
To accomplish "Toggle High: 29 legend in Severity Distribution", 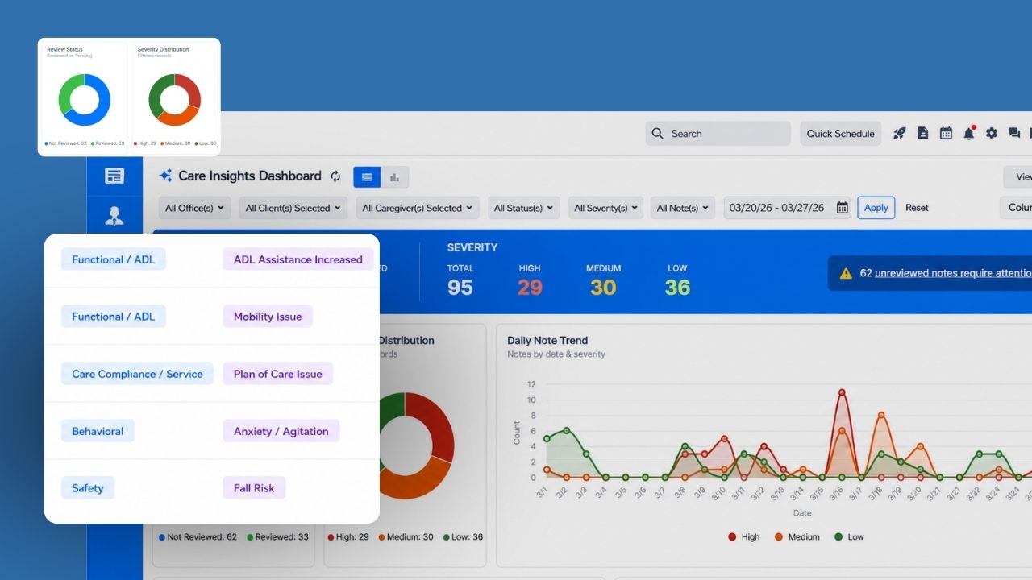I will pyautogui.click(x=348, y=536).
